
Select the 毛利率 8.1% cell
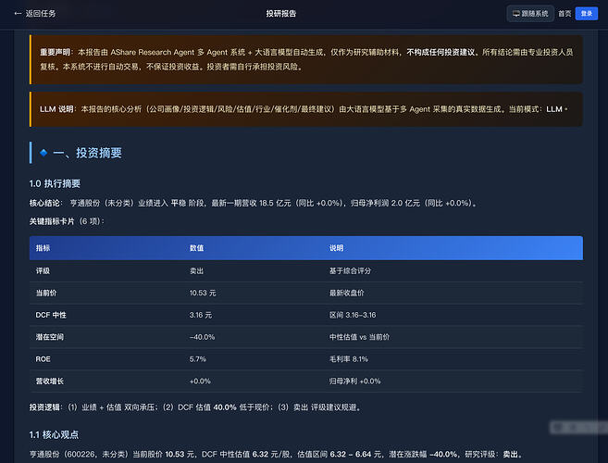point(349,359)
